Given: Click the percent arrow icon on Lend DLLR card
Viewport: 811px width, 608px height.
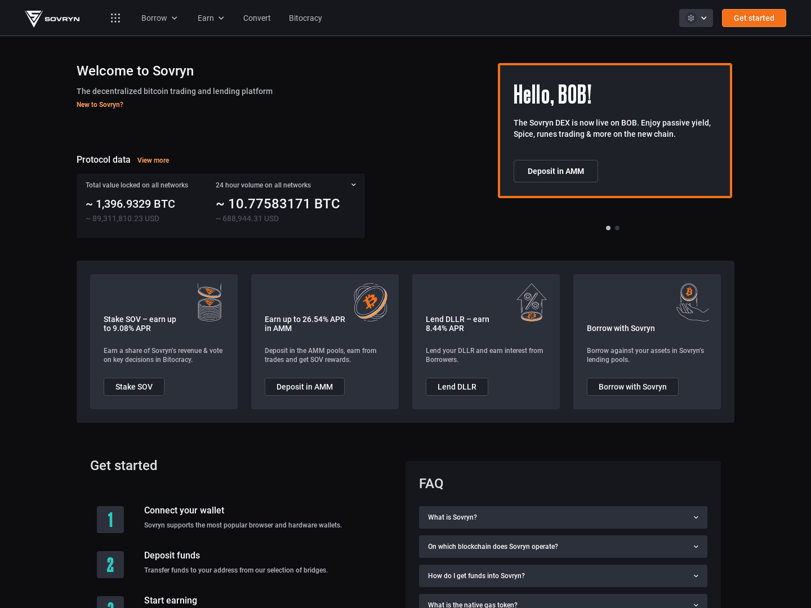Looking at the screenshot, I should coord(531,302).
